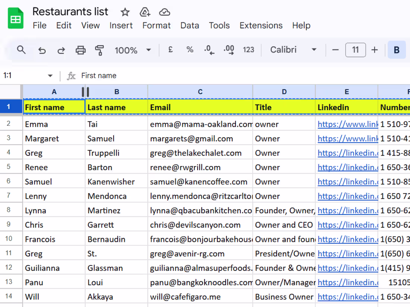Select cell emma@mama-oakland.com

pos(200,124)
